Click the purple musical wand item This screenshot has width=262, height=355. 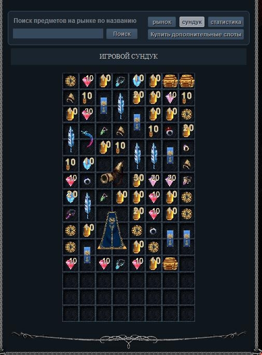pos(71,214)
